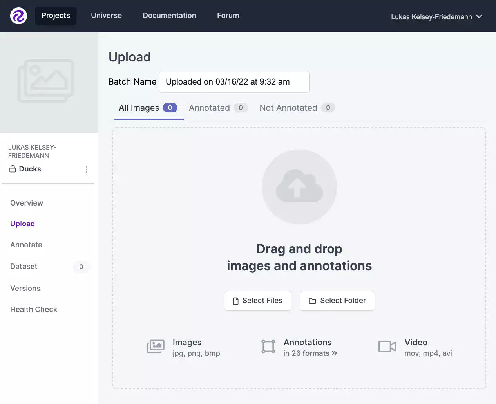Click the Video camera icon
496x404 pixels.
pyautogui.click(x=387, y=346)
